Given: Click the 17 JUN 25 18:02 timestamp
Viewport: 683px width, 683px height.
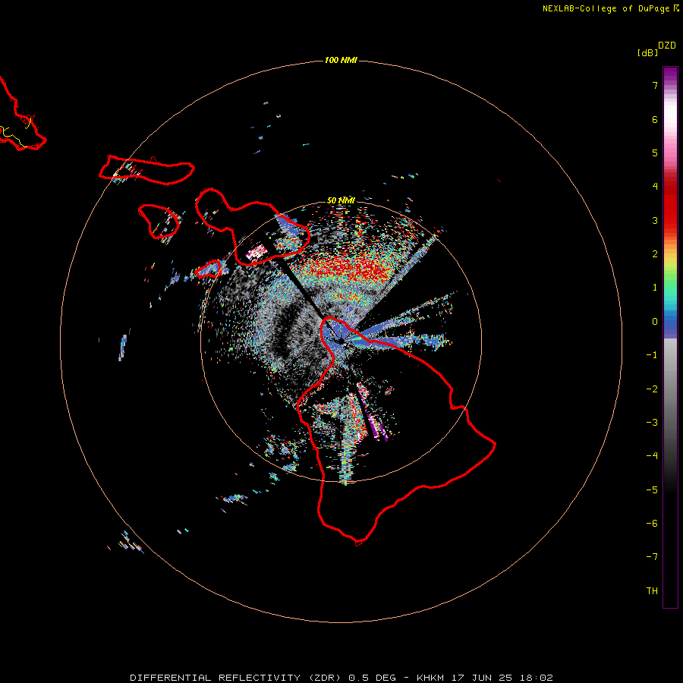Looking at the screenshot, I should 502,678.
